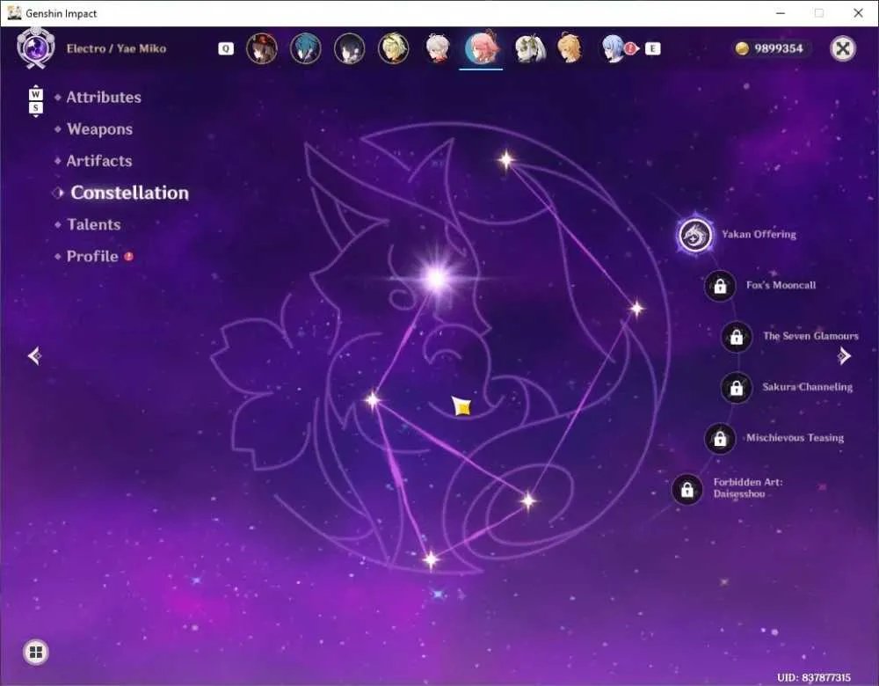The height and width of the screenshot is (686, 879).
Task: Click the "Mischievous Teasing" label
Action: pyautogui.click(x=795, y=438)
